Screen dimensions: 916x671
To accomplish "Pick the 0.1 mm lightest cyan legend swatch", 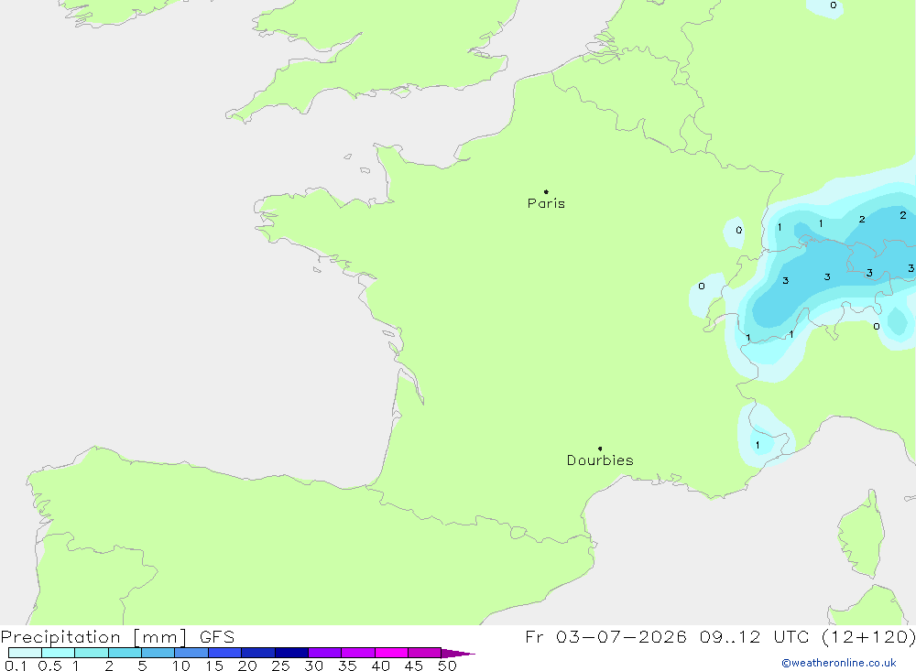I will coord(25,653).
